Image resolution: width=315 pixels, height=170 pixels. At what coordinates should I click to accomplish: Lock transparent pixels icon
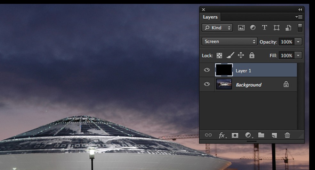click(219, 55)
